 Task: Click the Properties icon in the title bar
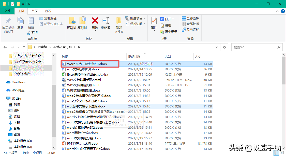pyautogui.click(x=13, y=4)
